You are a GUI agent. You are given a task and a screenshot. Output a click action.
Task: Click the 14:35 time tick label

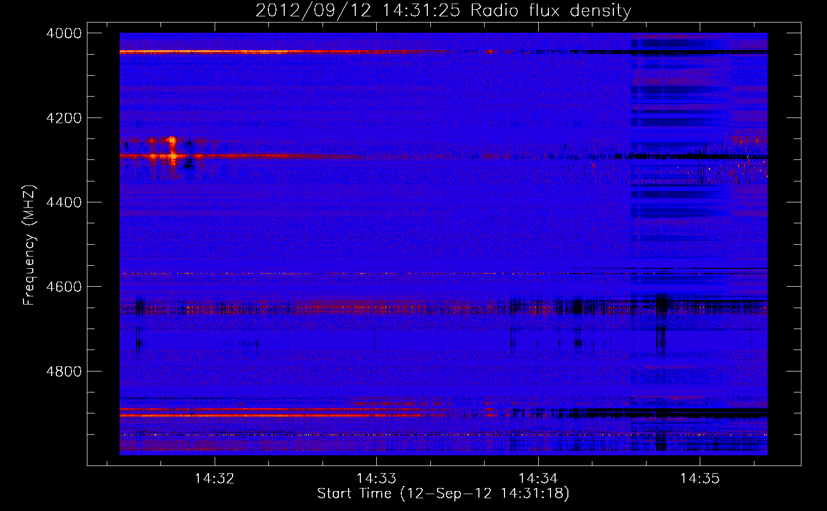coord(700,479)
